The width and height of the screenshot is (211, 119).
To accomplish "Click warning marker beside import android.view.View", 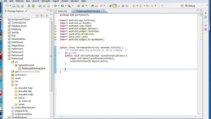I will coord(55,26).
